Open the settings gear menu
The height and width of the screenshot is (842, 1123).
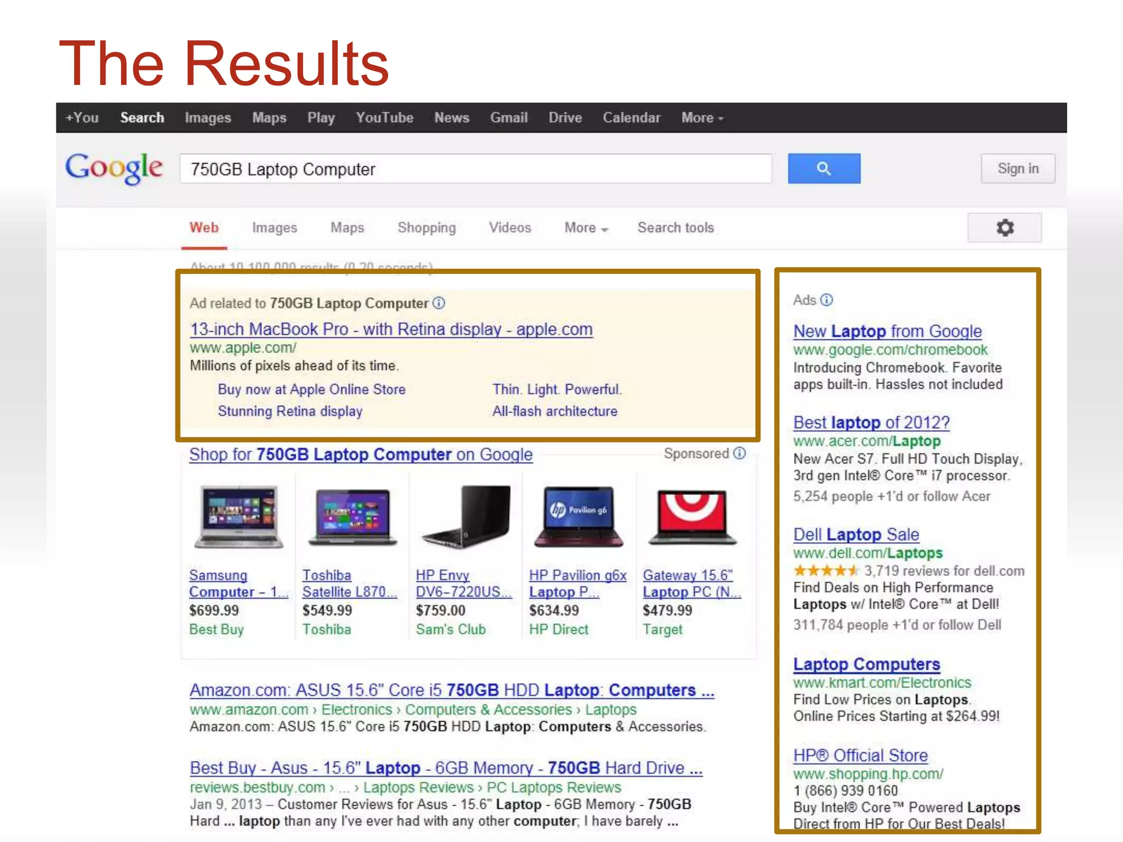tap(1005, 227)
